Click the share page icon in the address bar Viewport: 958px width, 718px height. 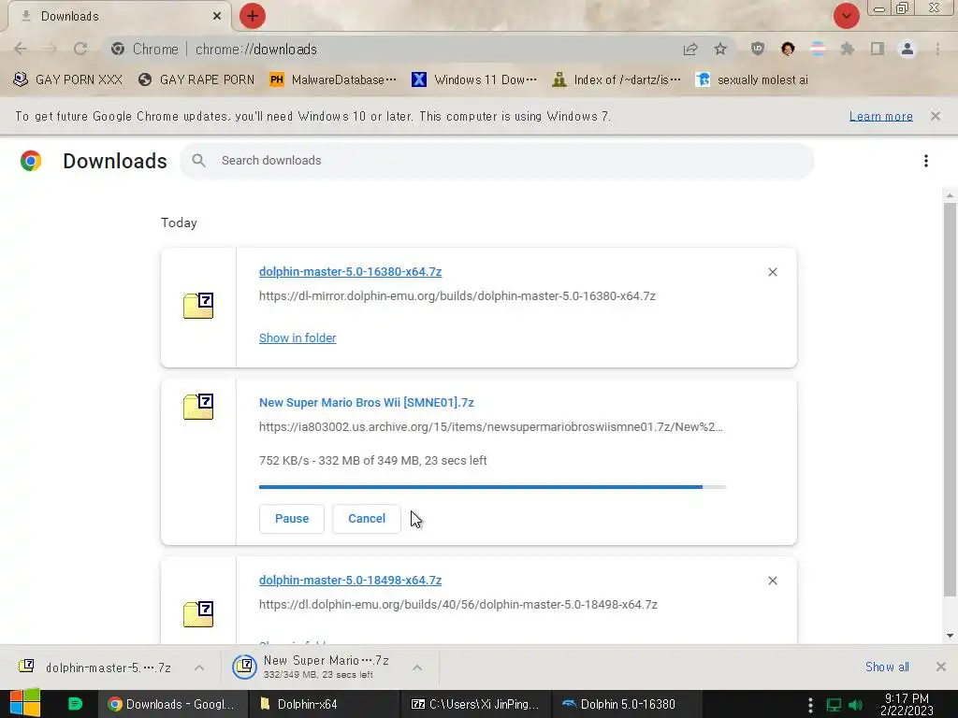click(690, 49)
